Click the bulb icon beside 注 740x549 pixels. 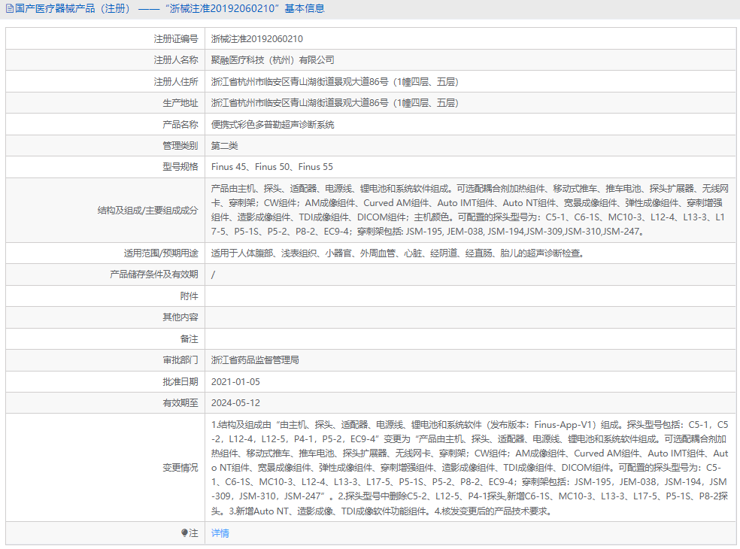[x=184, y=533]
